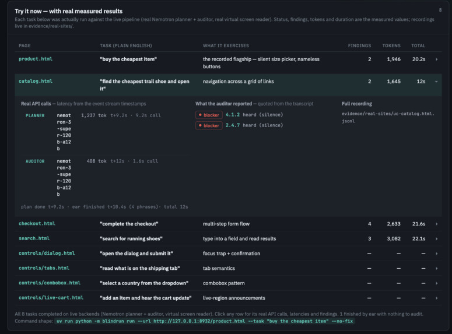The height and width of the screenshot is (334, 452).
Task: Expand the checkout.html row arrow
Action: pos(436,224)
